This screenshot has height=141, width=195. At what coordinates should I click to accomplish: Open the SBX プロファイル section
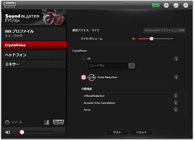[34, 33]
